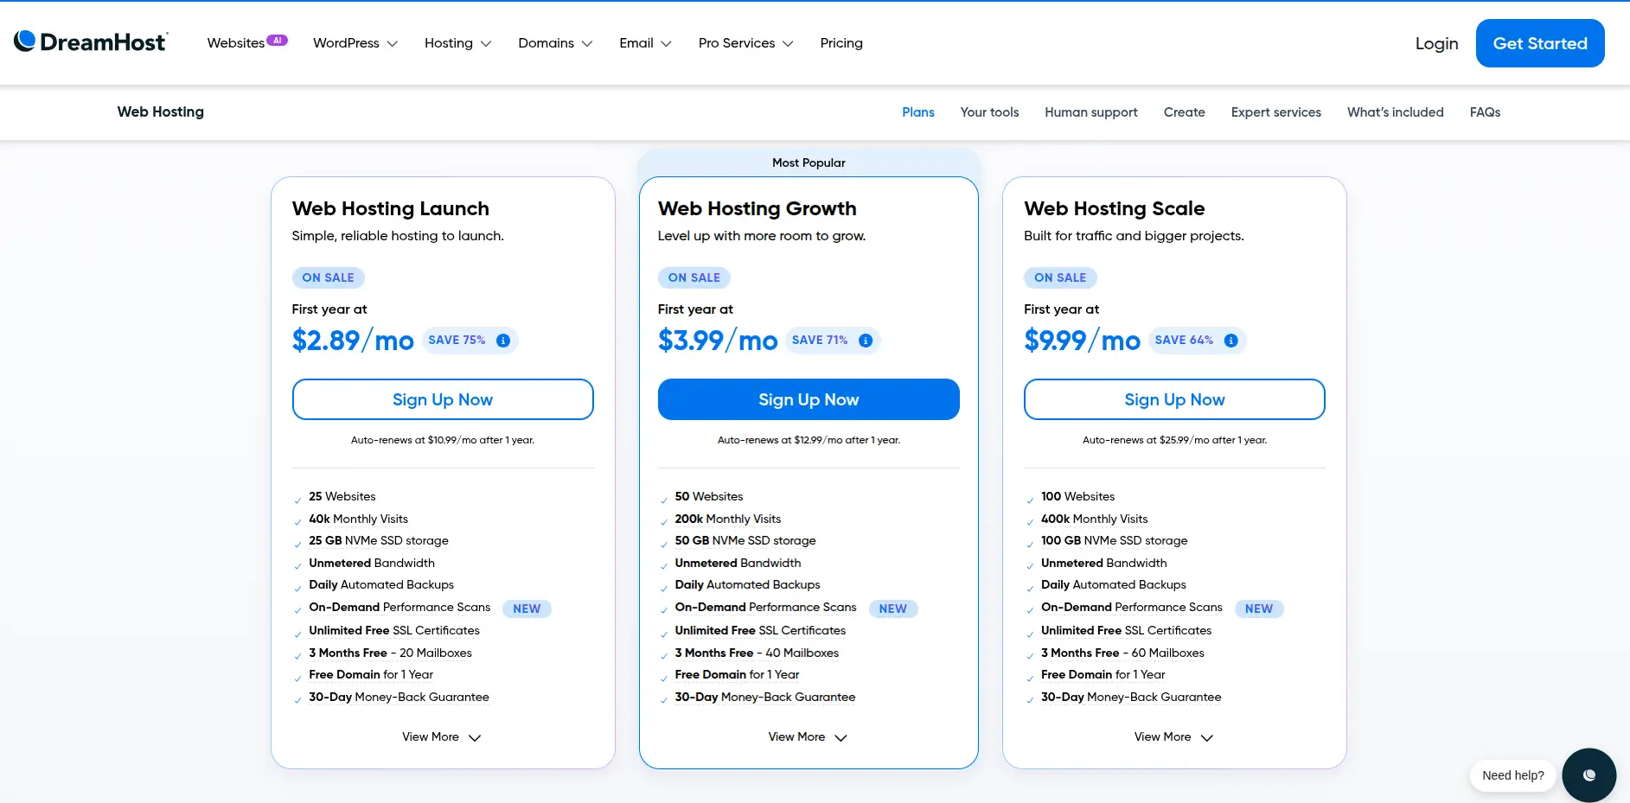Click the 400k Monthly Visits feature
This screenshot has height=803, width=1630.
coord(1095,519)
